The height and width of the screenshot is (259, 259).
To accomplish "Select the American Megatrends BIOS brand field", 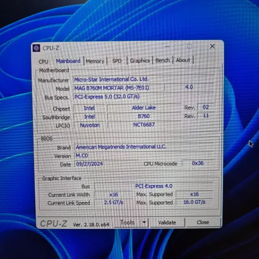I will 144,146.
